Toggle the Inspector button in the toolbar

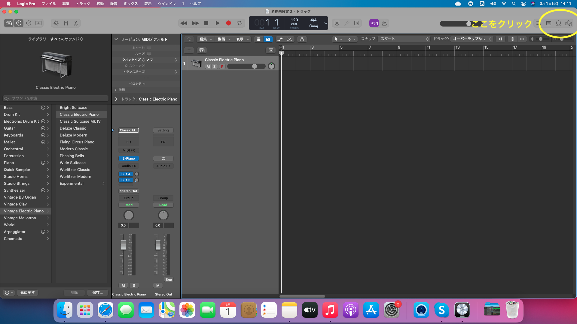19,23
